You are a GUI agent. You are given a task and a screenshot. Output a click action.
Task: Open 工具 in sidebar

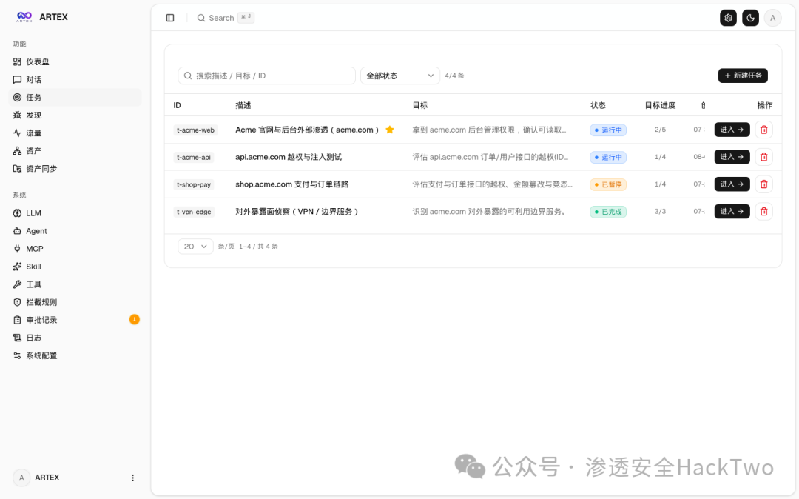coord(75,284)
